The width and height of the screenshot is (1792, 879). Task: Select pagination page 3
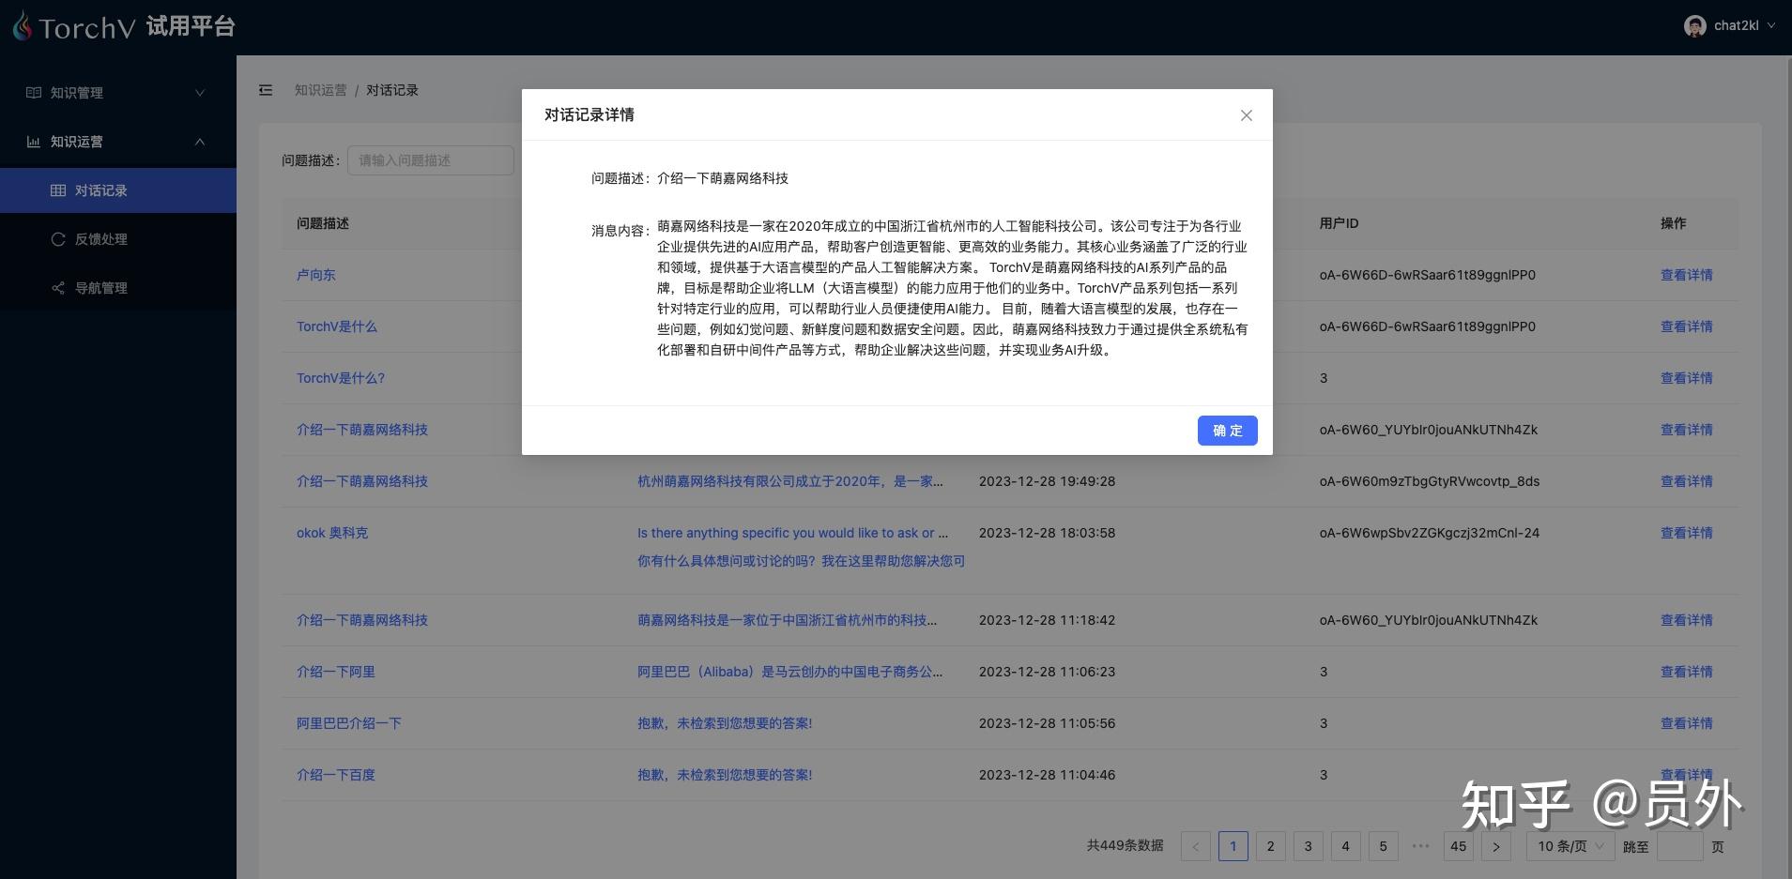pos(1308,845)
